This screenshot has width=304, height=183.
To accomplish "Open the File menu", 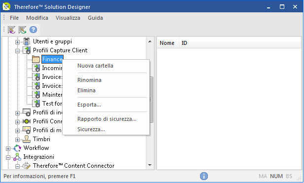I will (14, 18).
